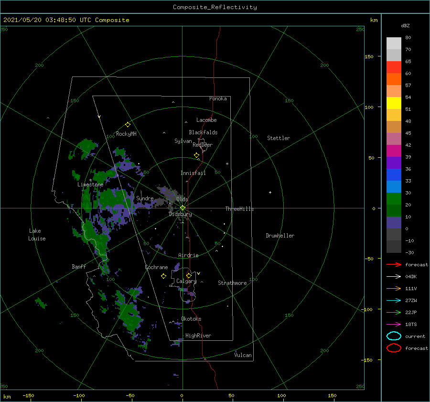
Task: Select the blue 36-33 dBZ swatch
Action: click(394, 175)
